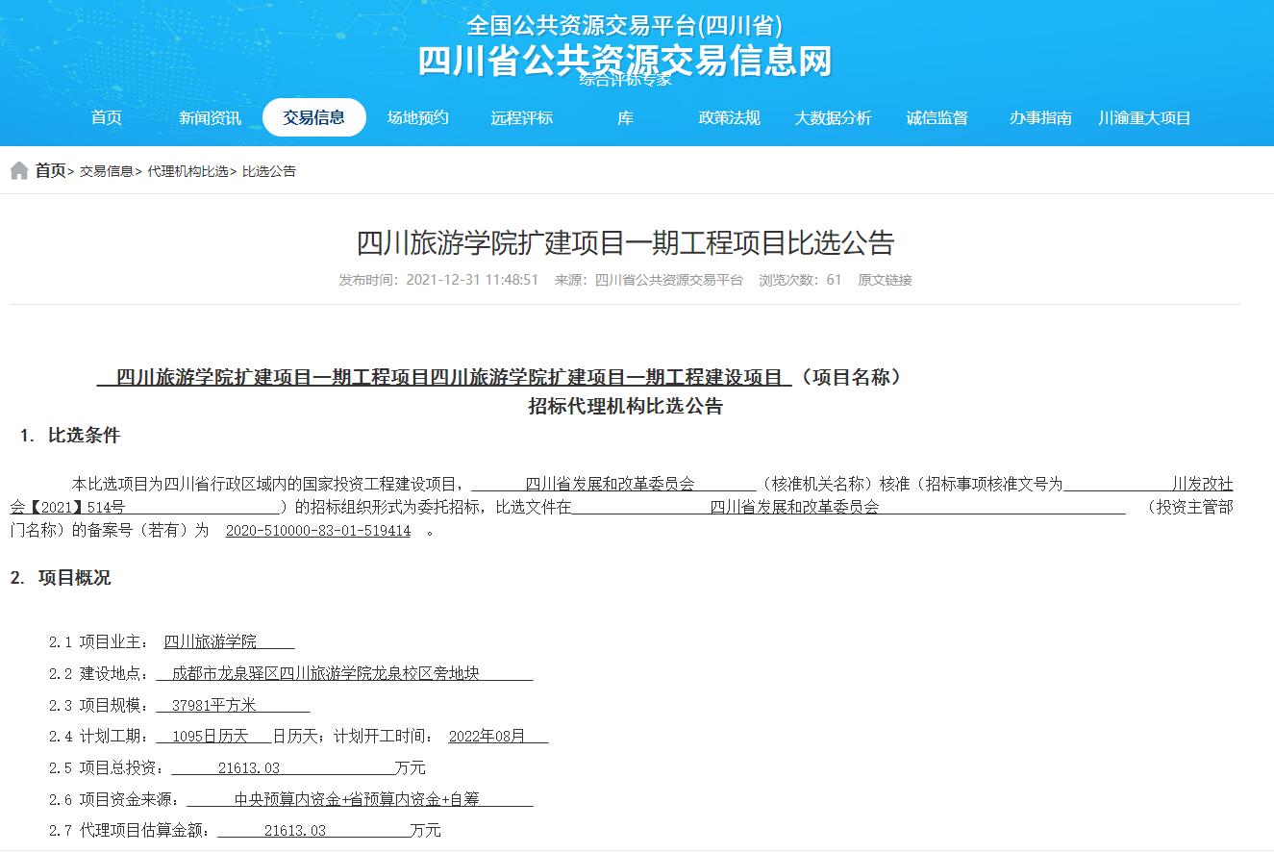
Task: Click the publish time 2021-12-31 11:48:51
Action: click(472, 280)
